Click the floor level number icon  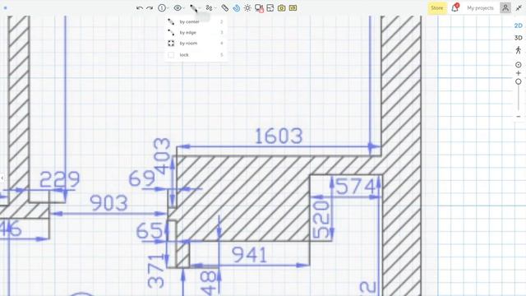pyautogui.click(x=162, y=7)
